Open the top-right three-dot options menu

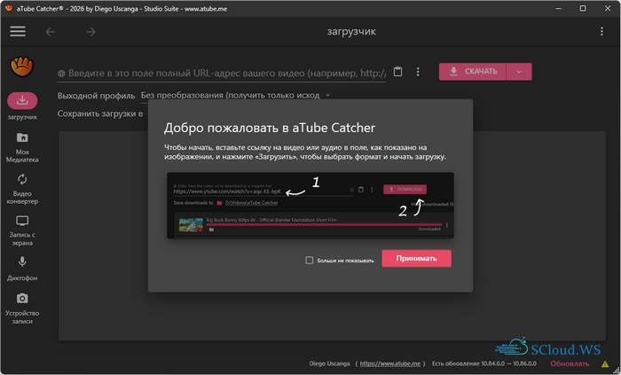point(602,32)
